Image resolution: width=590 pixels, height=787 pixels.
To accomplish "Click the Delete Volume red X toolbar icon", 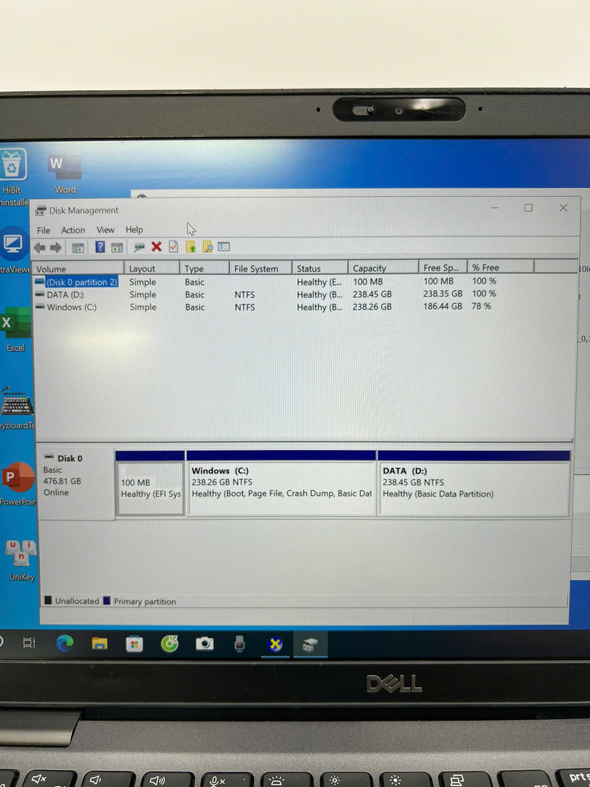I will click(x=156, y=246).
